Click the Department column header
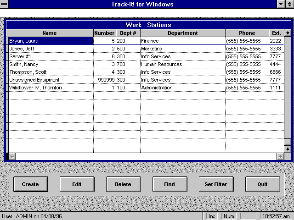The width and height of the screenshot is (294, 220). coord(182,33)
